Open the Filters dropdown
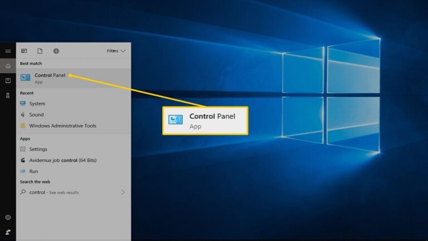 tap(116, 51)
